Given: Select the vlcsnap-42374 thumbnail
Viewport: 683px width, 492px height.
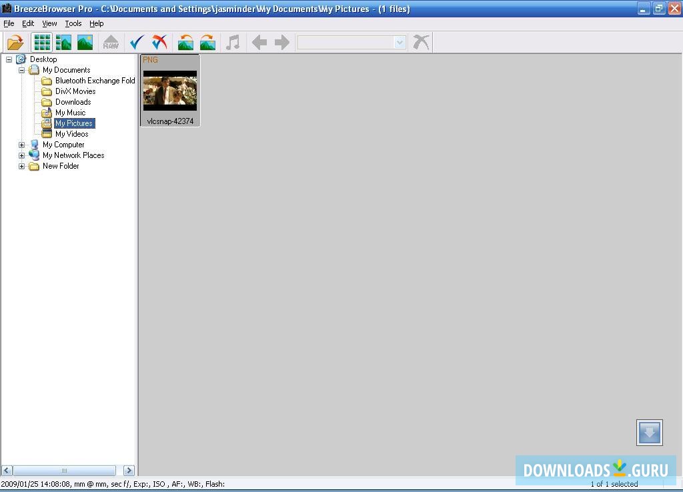Looking at the screenshot, I should [169, 91].
